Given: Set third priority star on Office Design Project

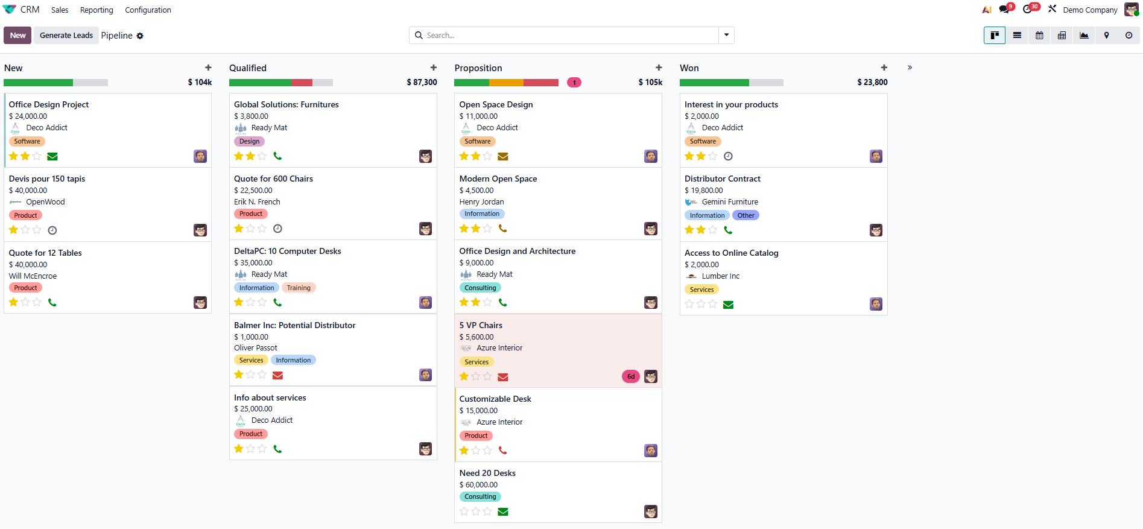Looking at the screenshot, I should point(37,156).
